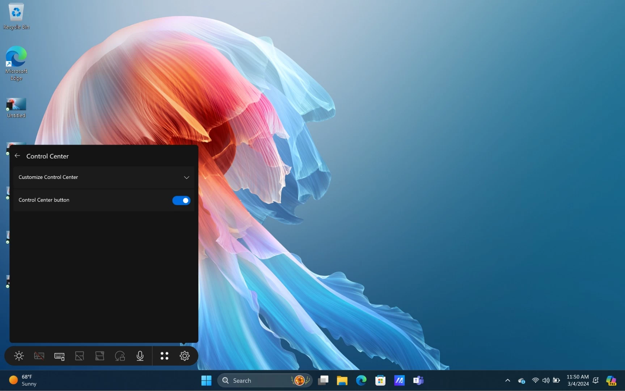Viewport: 625px width, 391px height.
Task: Click the dual-screen cast icon
Action: click(x=100, y=356)
